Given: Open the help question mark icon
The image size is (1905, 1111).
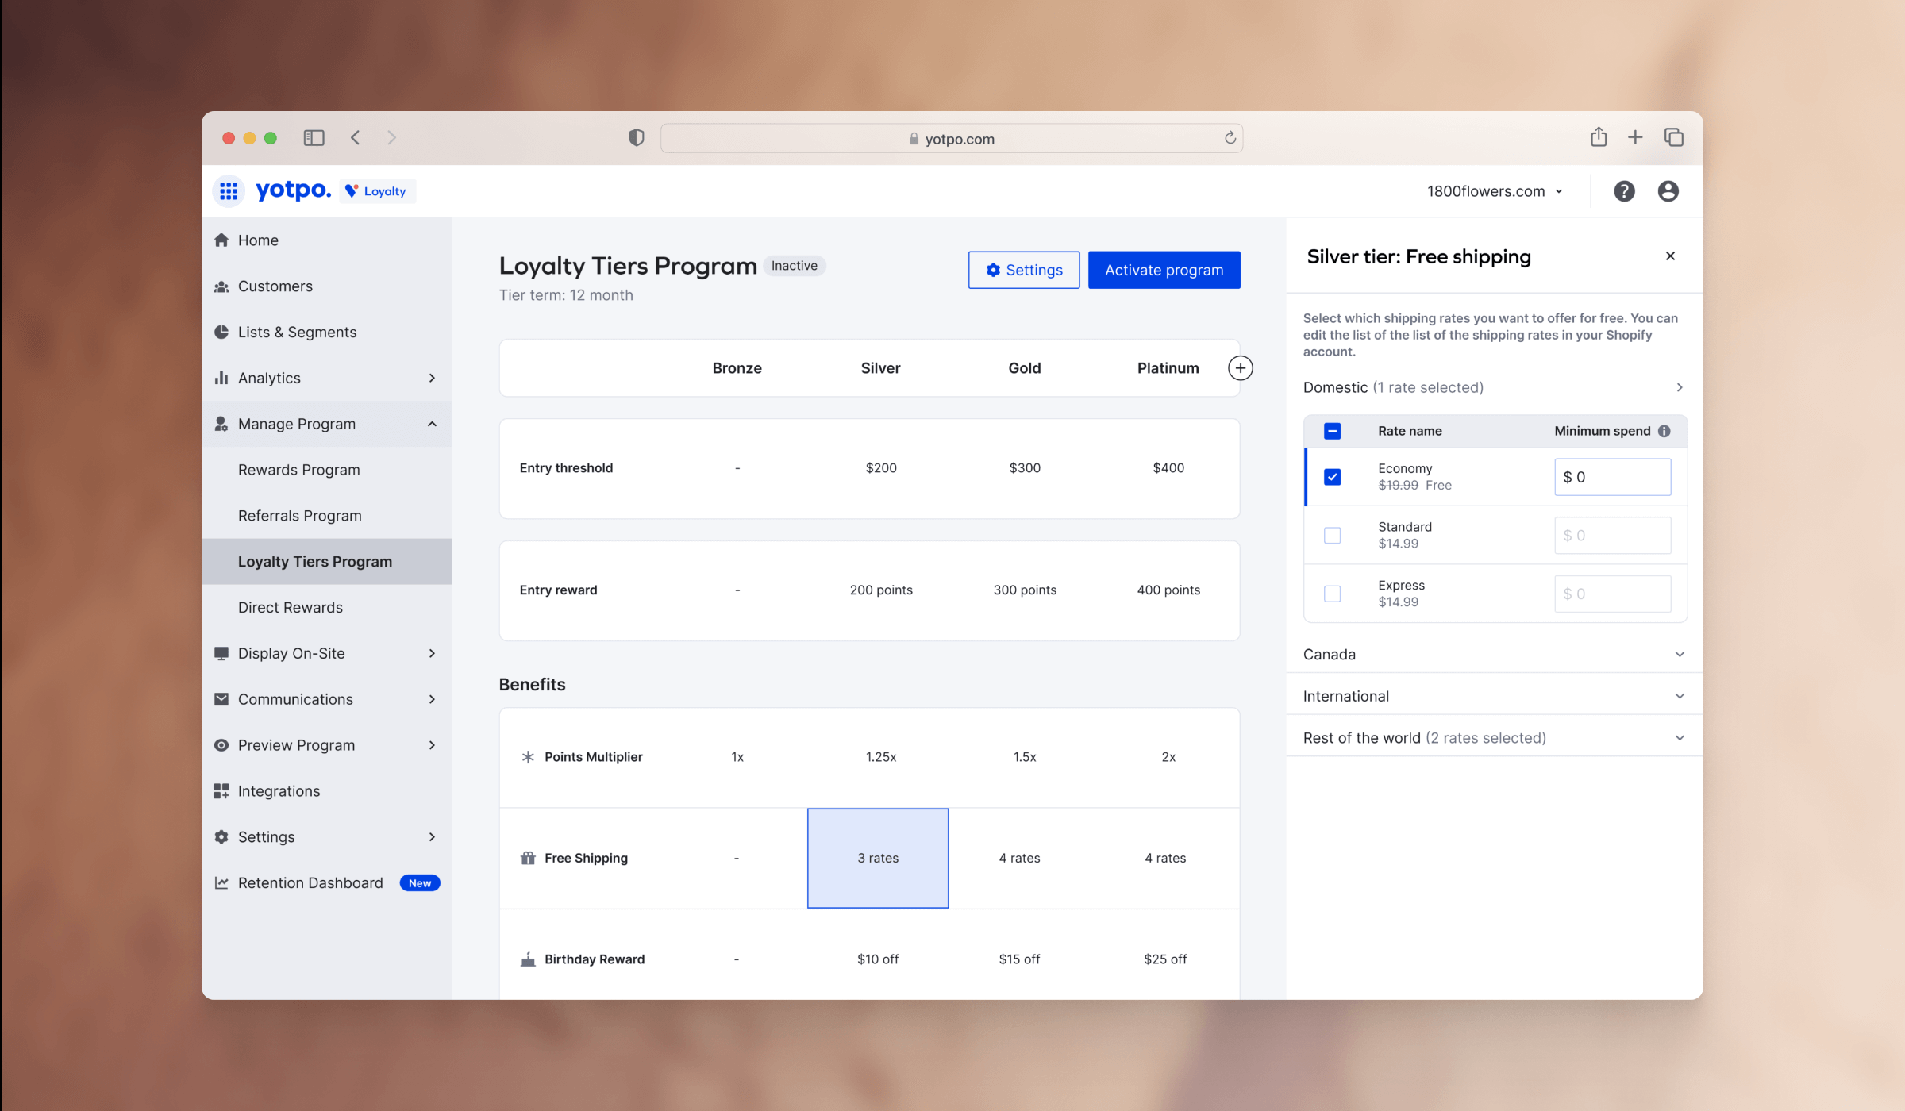Looking at the screenshot, I should pyautogui.click(x=1624, y=190).
